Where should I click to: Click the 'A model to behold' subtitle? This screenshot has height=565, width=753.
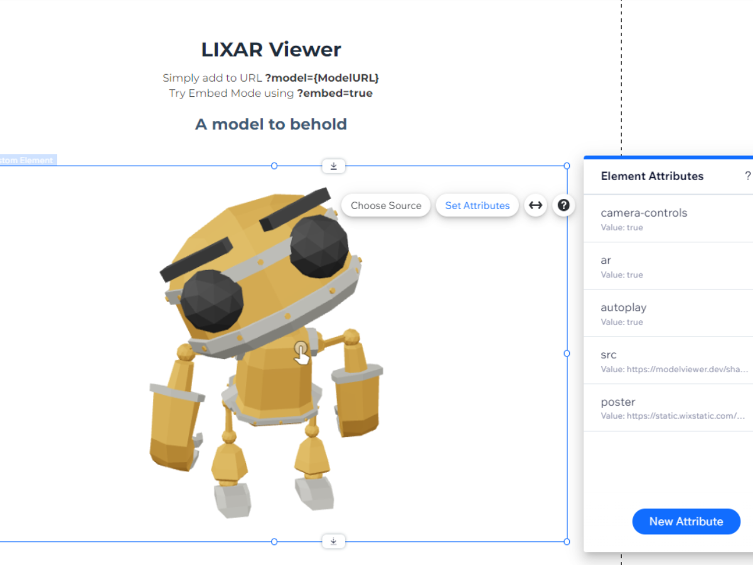(x=271, y=124)
